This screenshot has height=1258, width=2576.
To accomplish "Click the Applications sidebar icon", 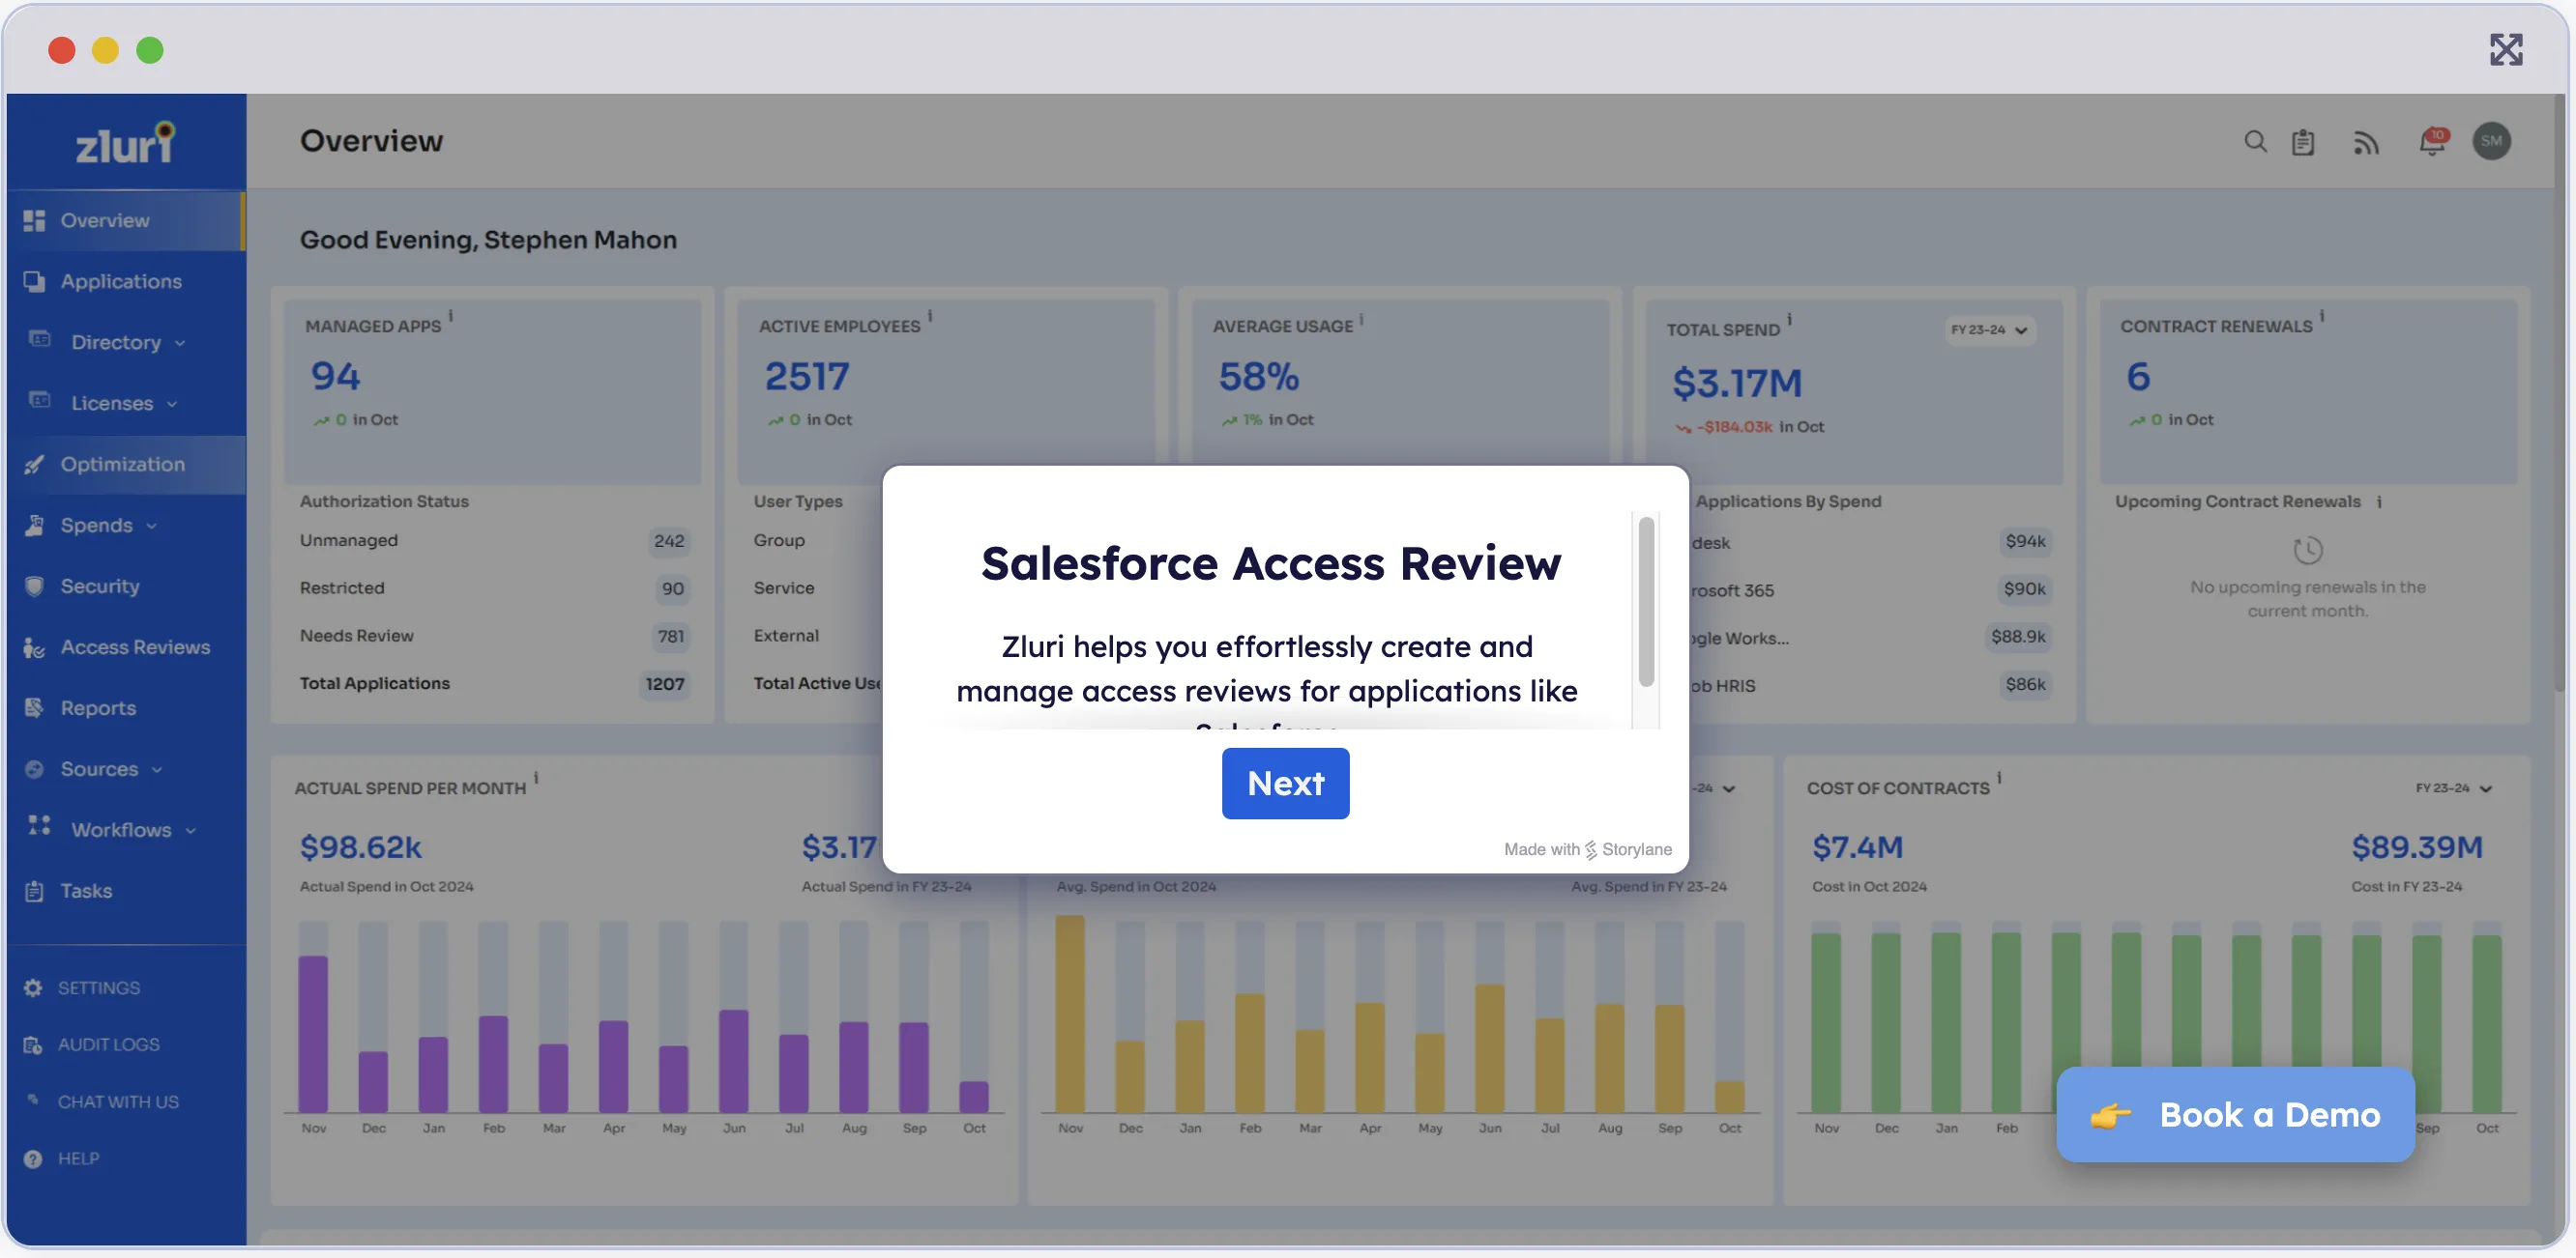I will [34, 281].
